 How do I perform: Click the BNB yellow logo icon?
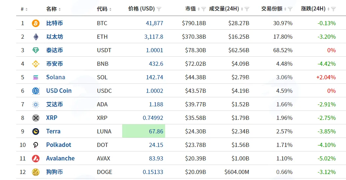click(x=36, y=64)
